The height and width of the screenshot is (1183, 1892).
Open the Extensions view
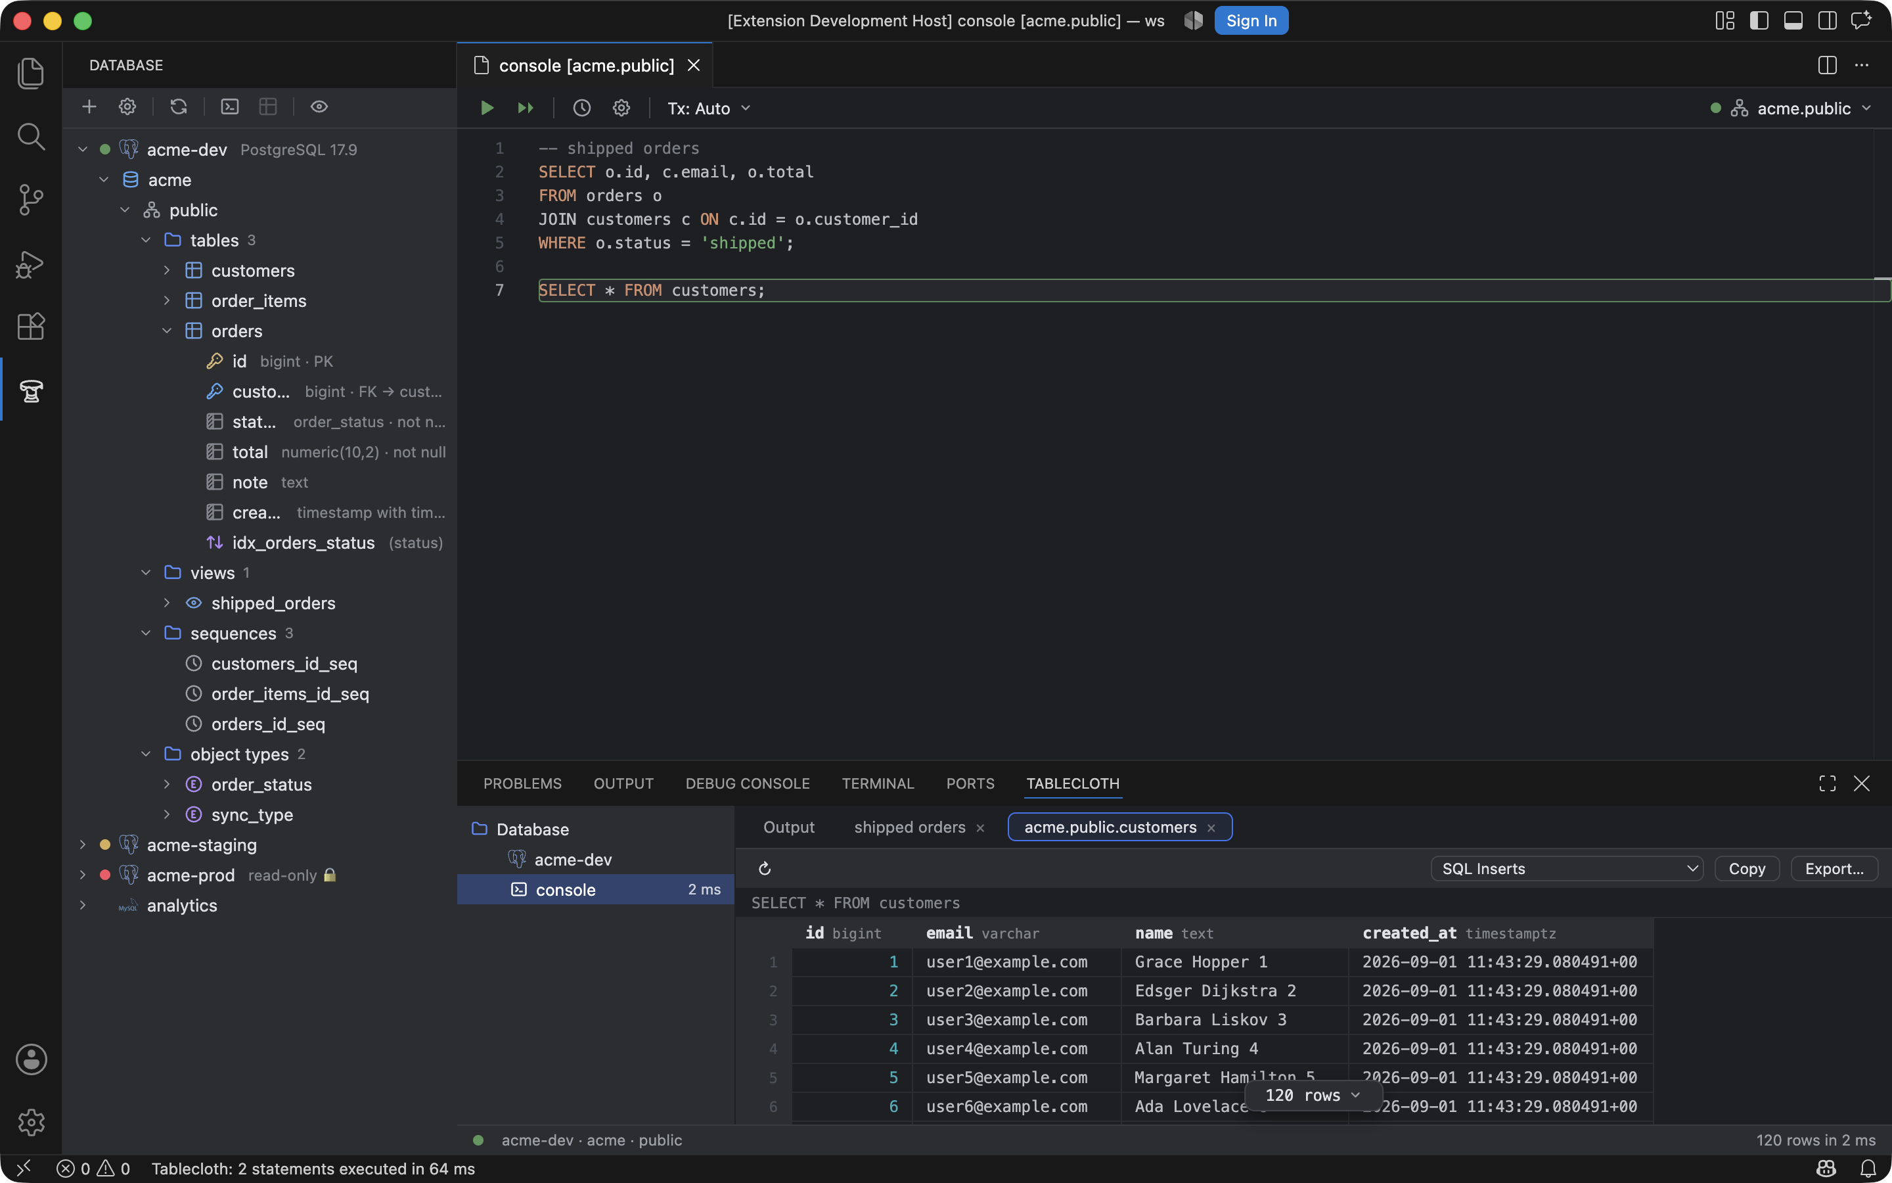click(x=30, y=326)
